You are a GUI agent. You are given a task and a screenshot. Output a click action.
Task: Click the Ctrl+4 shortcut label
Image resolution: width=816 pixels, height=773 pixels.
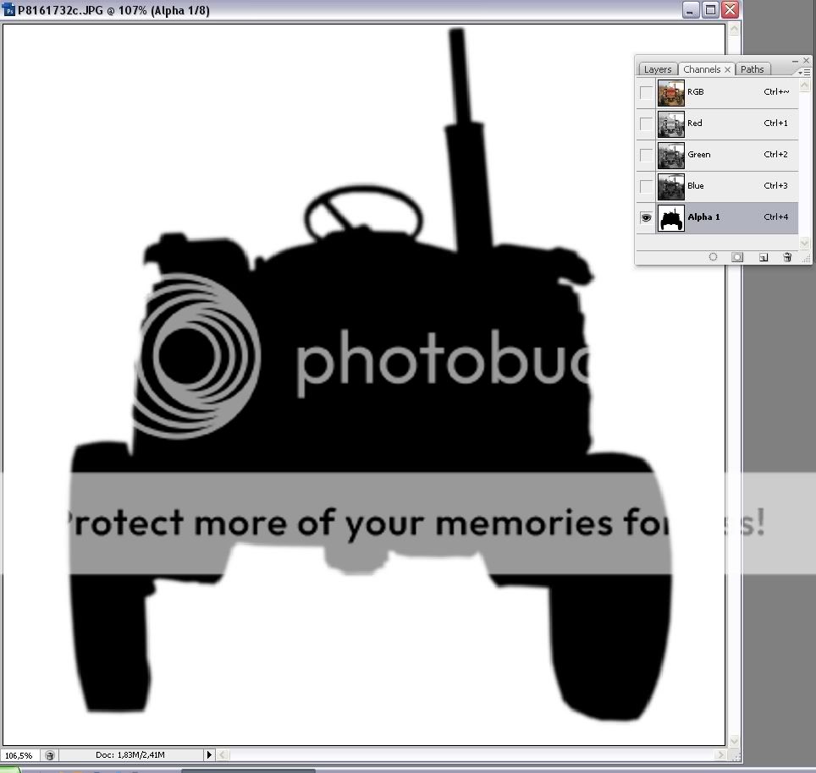[x=776, y=217]
